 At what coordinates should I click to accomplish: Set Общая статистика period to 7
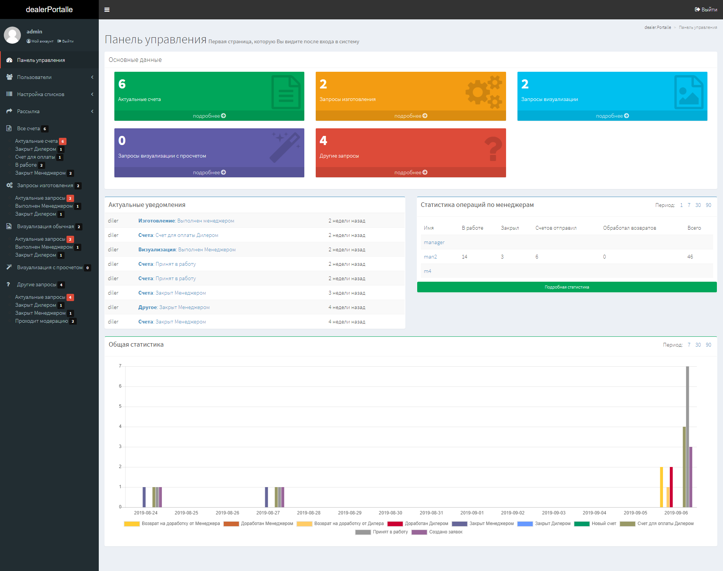click(689, 345)
